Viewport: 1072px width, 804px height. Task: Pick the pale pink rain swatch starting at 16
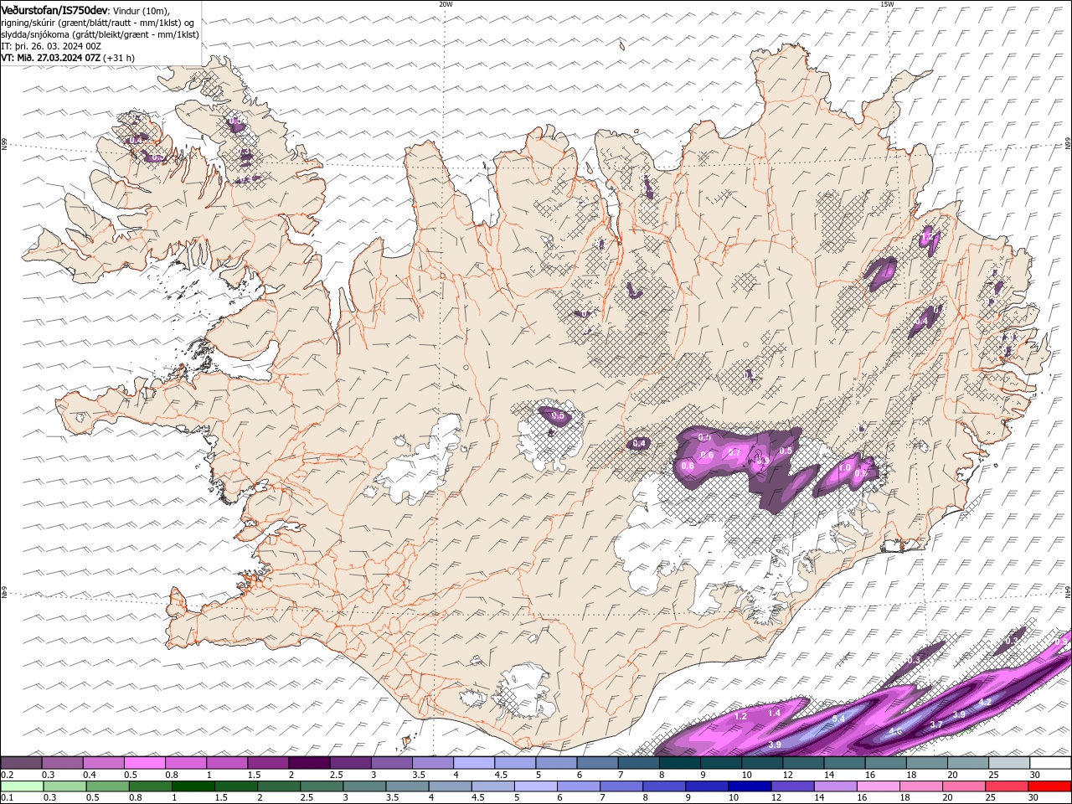coord(878,786)
